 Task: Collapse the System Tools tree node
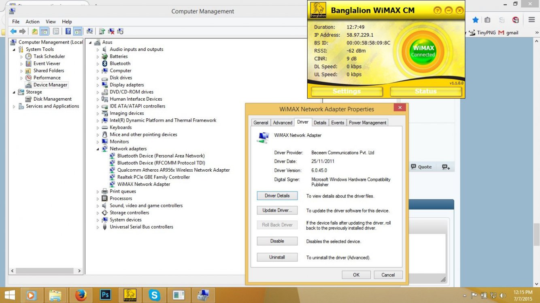click(15, 49)
